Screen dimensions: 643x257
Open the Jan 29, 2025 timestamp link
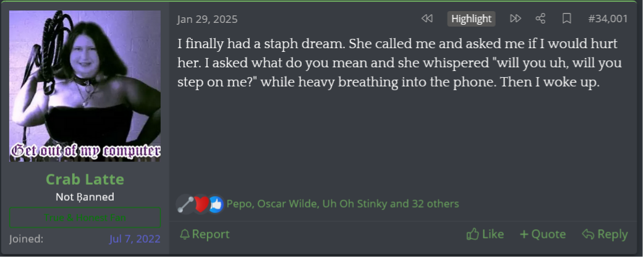tap(207, 19)
